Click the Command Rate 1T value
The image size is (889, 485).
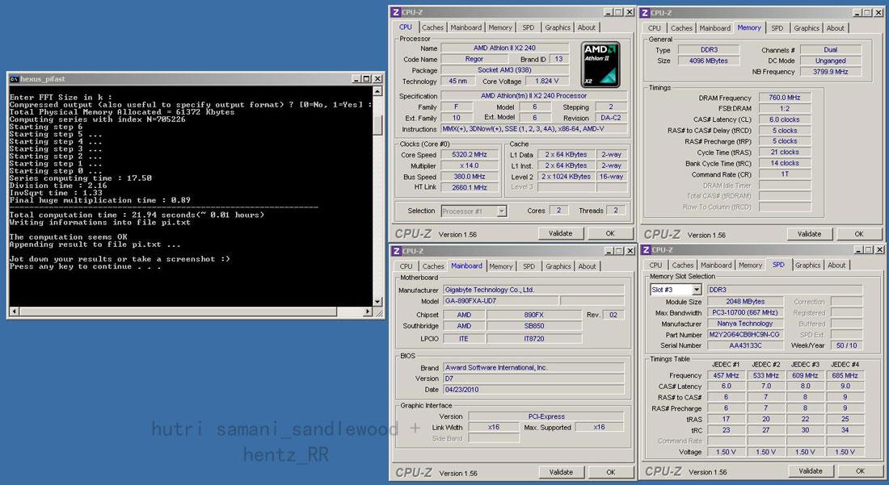pos(785,174)
